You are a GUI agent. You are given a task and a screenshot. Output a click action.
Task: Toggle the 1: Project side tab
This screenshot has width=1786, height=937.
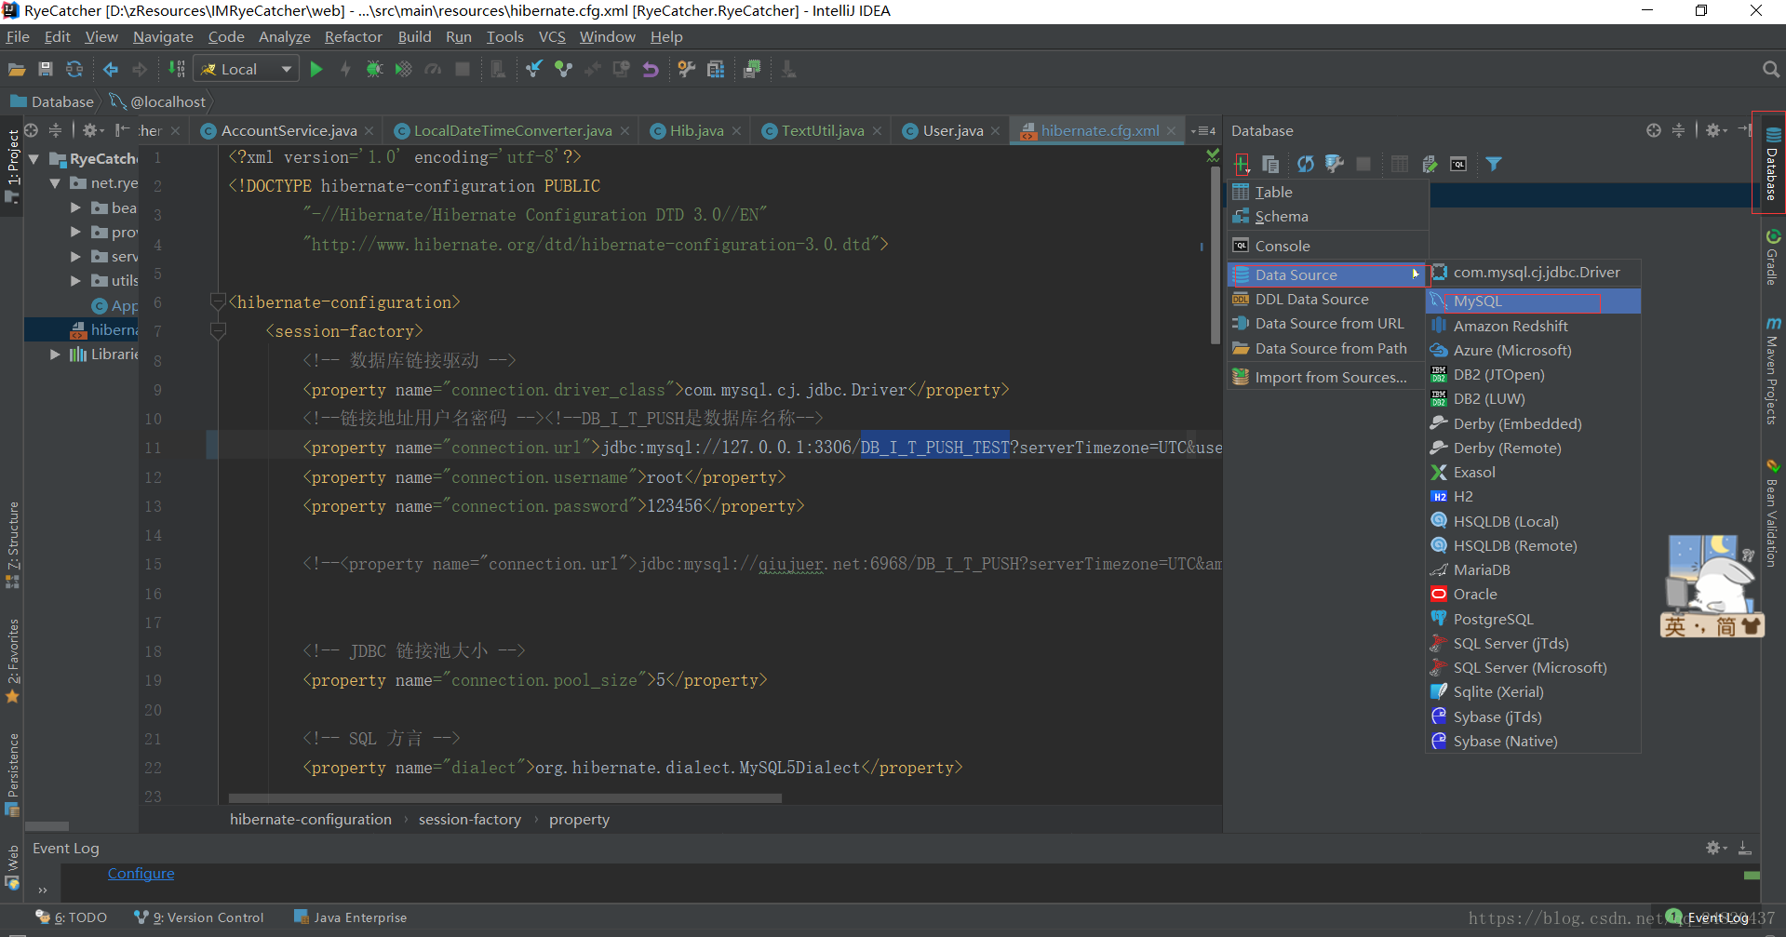(12, 167)
